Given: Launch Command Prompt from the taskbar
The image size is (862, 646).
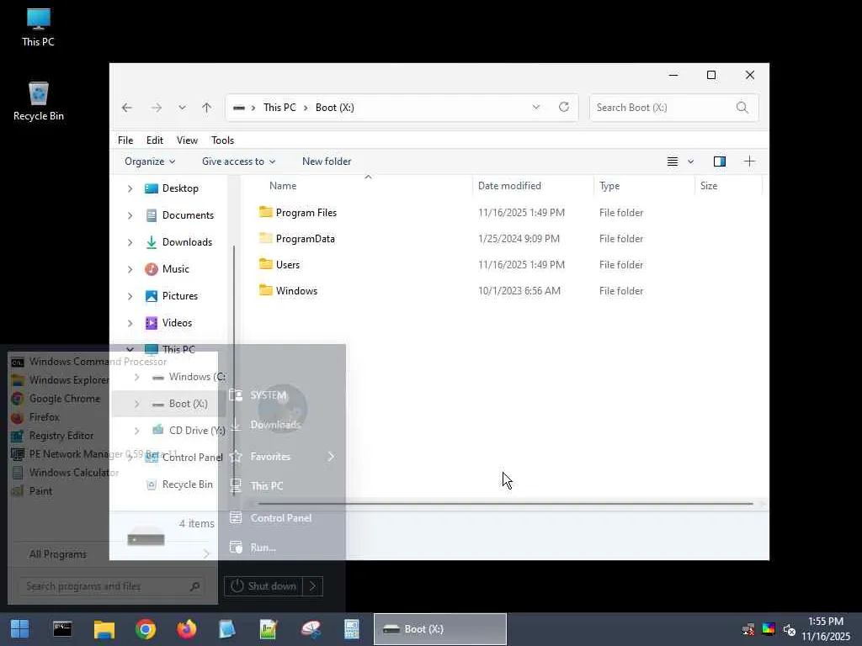Looking at the screenshot, I should (62, 629).
